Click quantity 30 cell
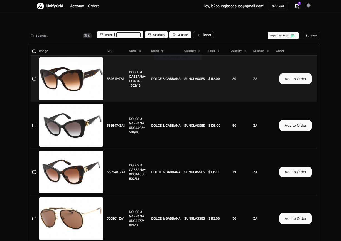 (234, 79)
